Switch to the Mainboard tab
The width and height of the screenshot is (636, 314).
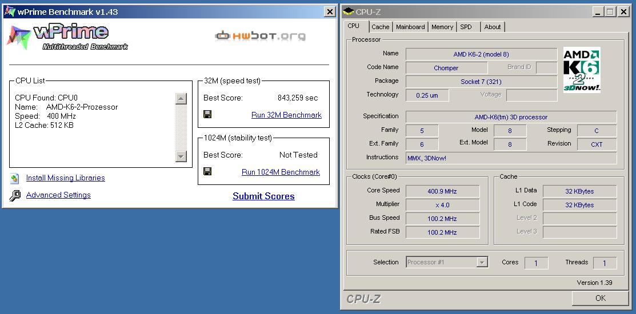click(410, 27)
